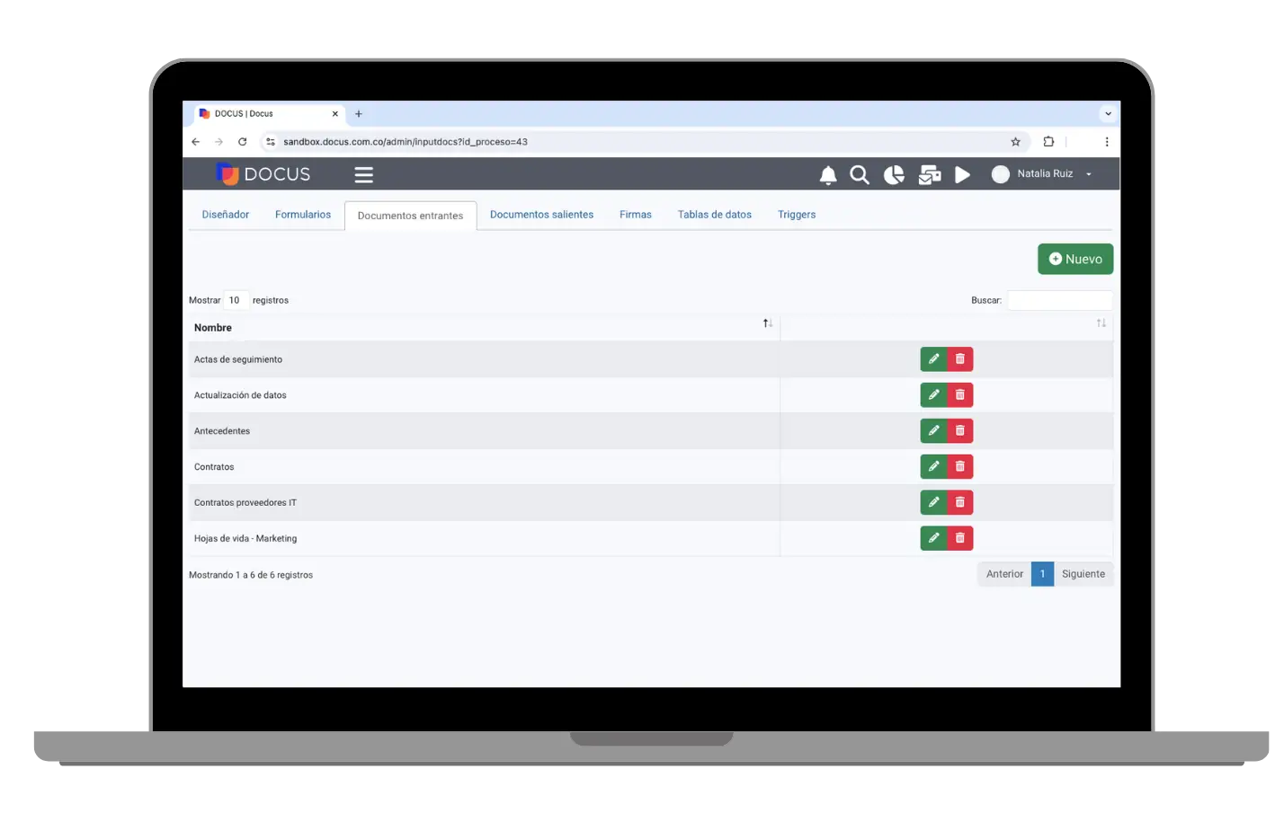
Task: Open the browser three-dot menu
Action: [x=1106, y=142]
